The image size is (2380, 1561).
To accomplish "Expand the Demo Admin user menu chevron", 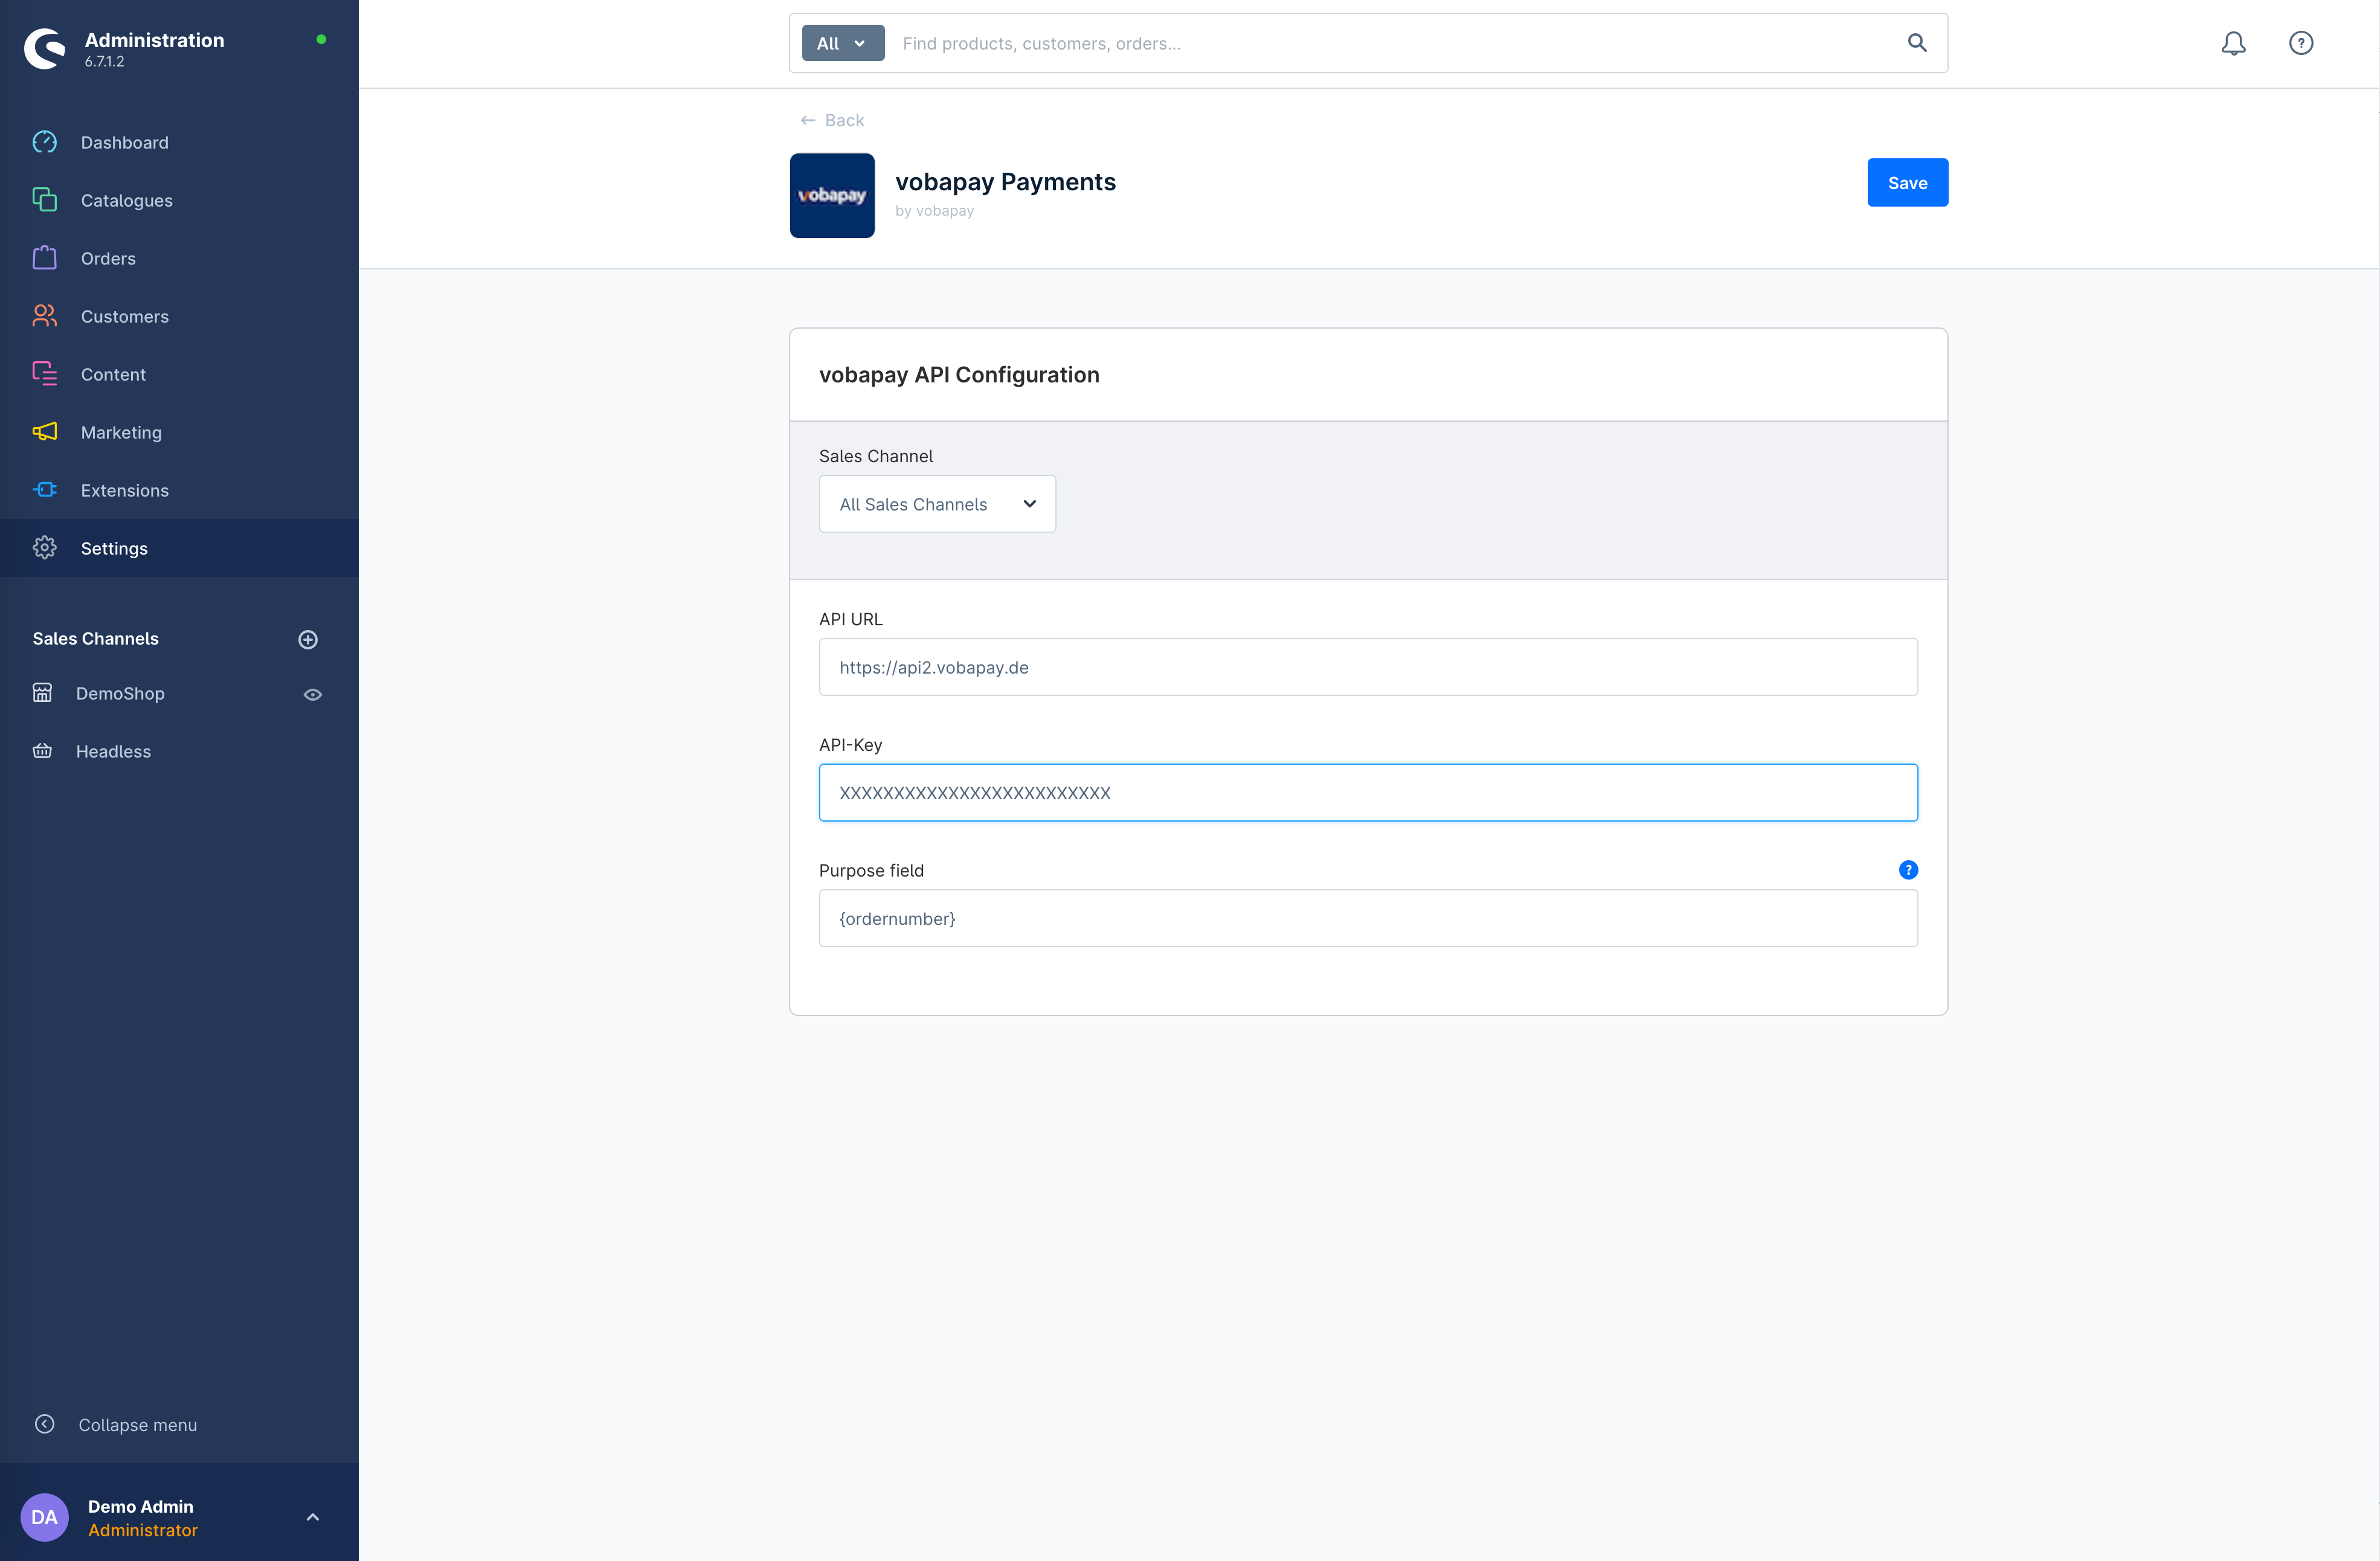I will [x=313, y=1517].
